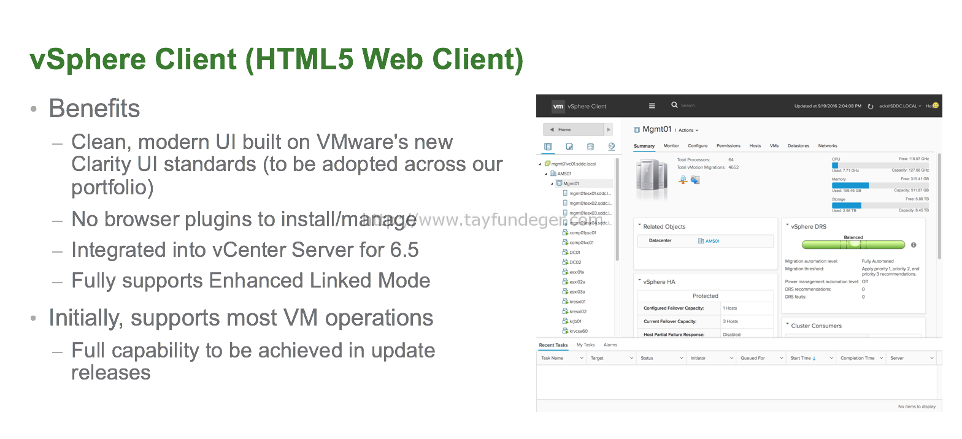
Task: Click the DRS info icon
Action: click(914, 245)
